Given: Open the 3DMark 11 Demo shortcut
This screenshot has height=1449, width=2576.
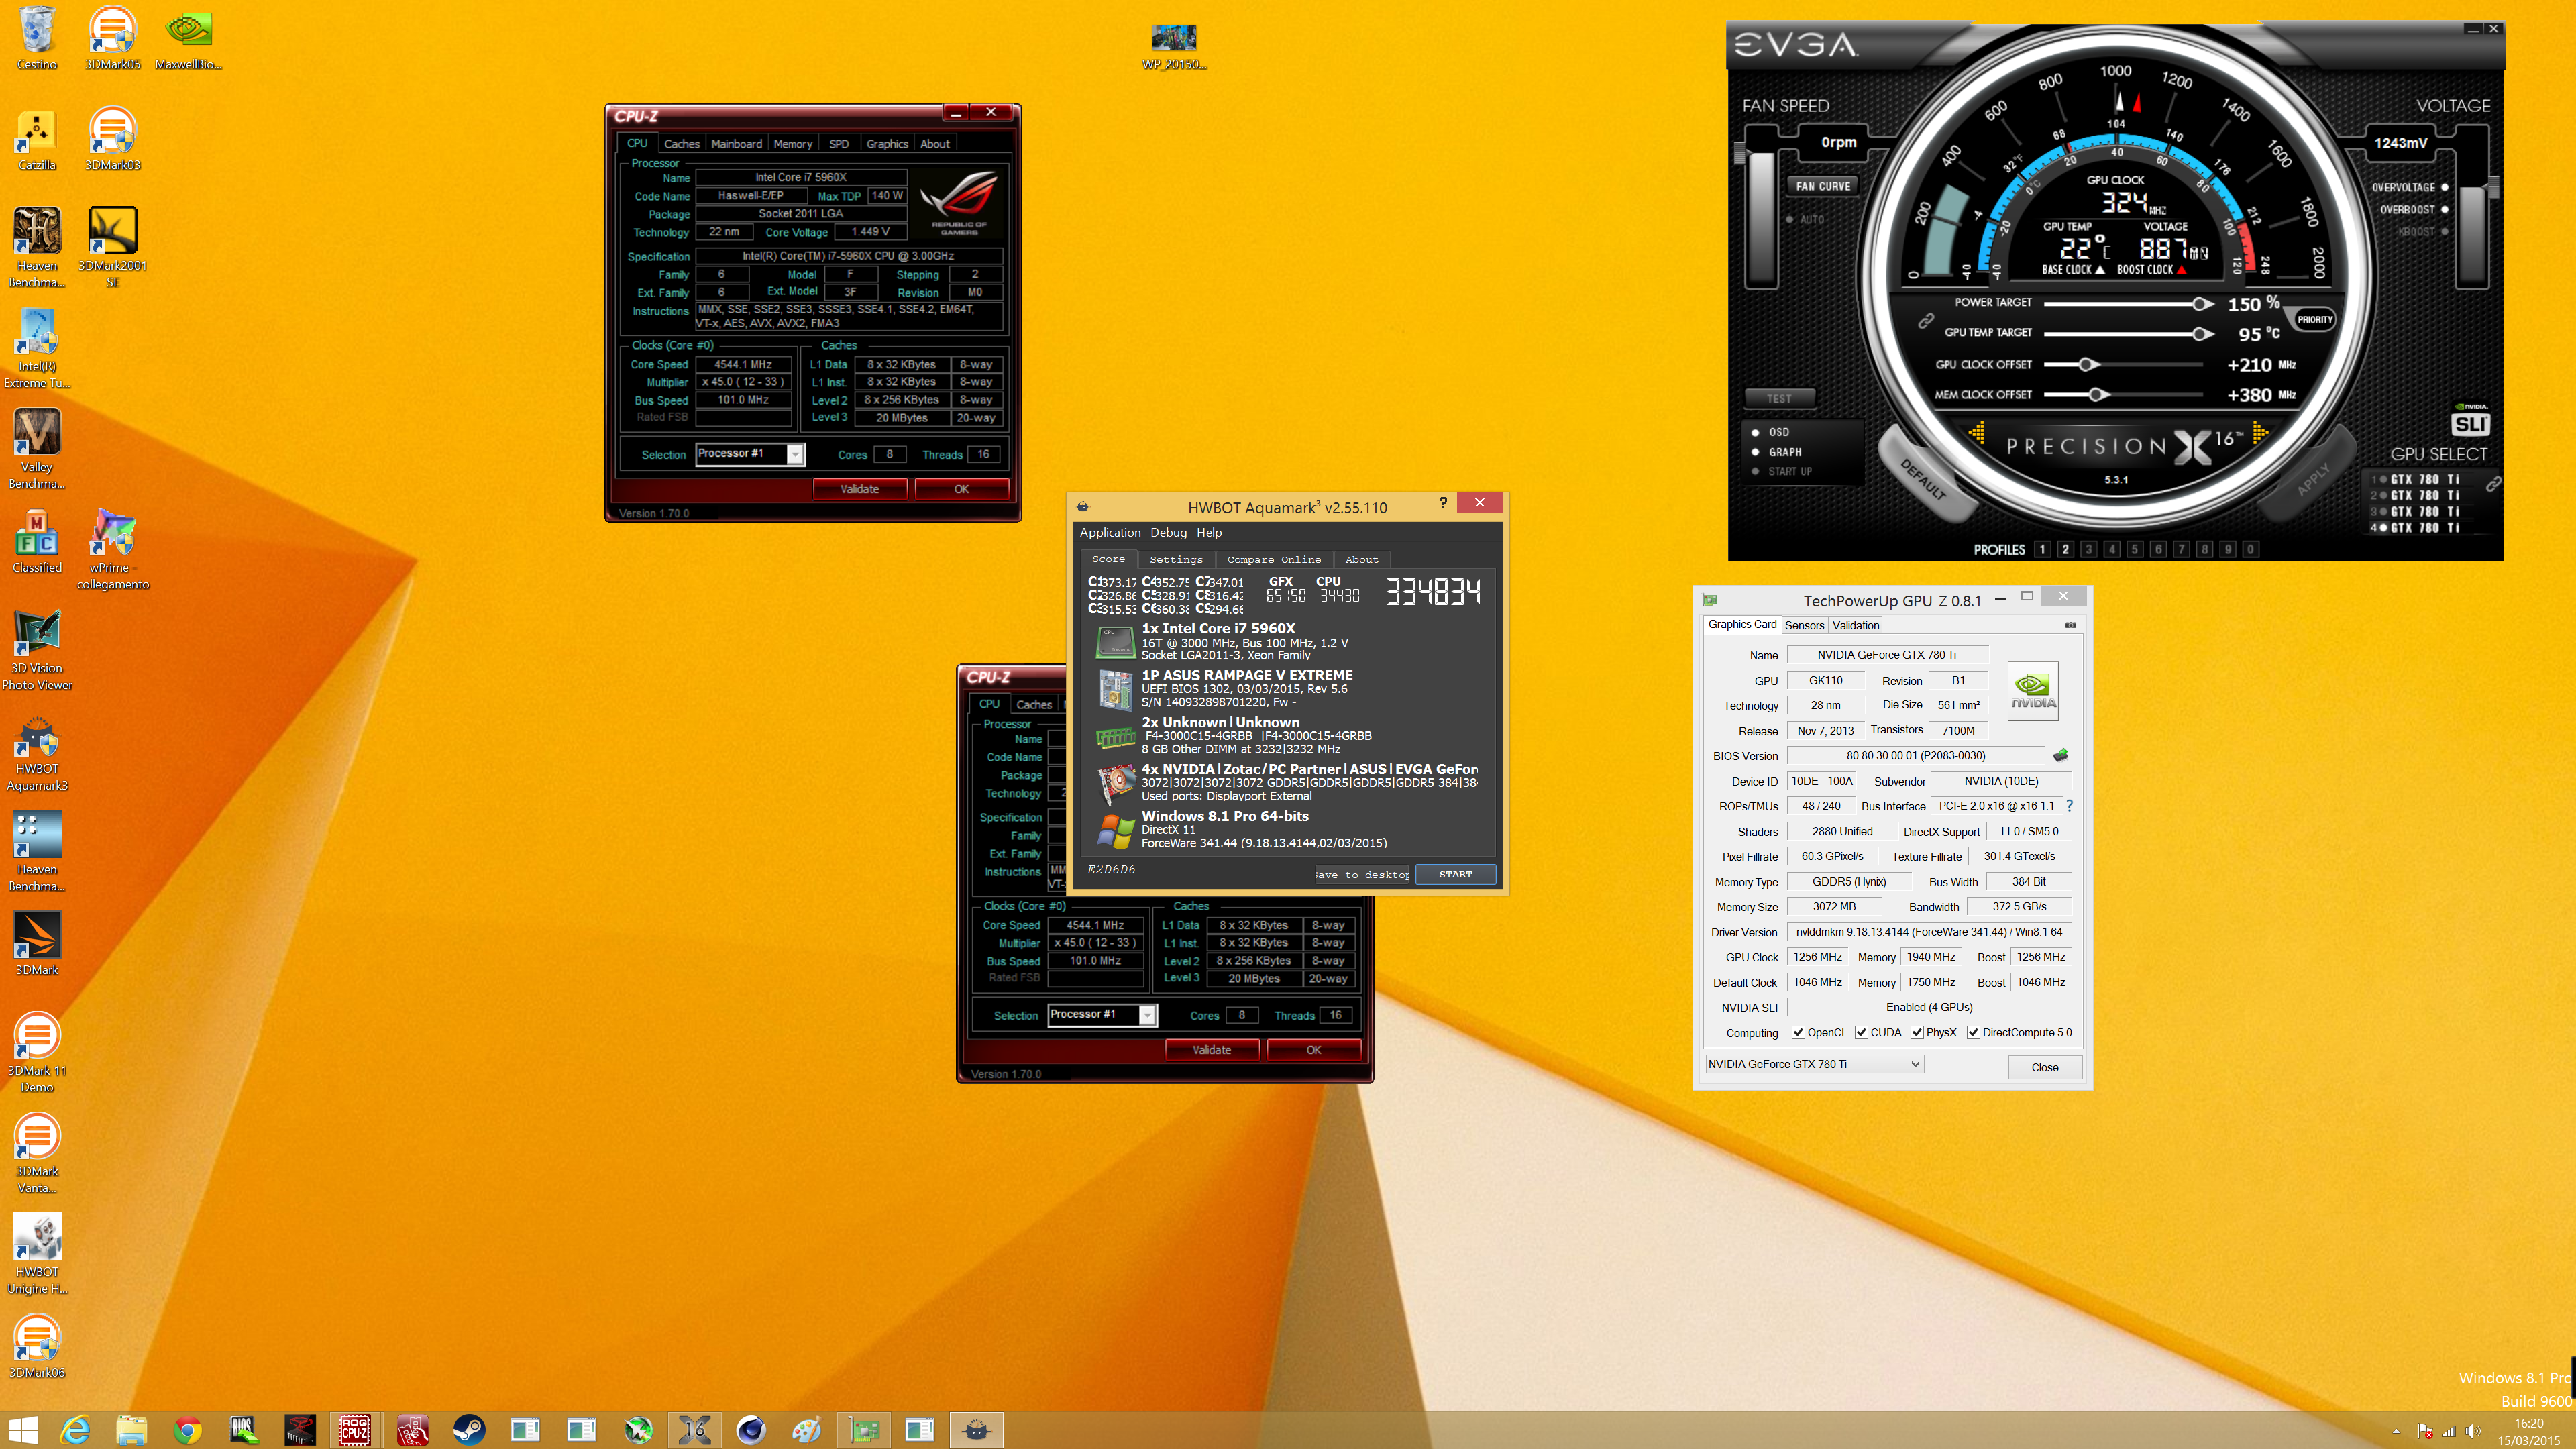Looking at the screenshot, I should (37, 1053).
